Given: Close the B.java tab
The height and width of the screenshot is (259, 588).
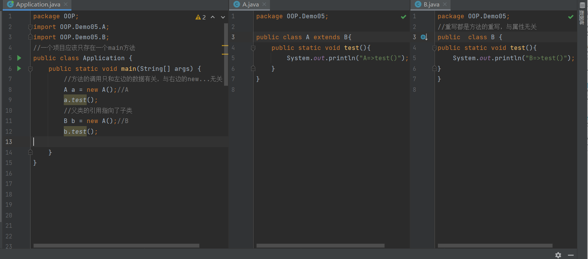Looking at the screenshot, I should (x=445, y=5).
